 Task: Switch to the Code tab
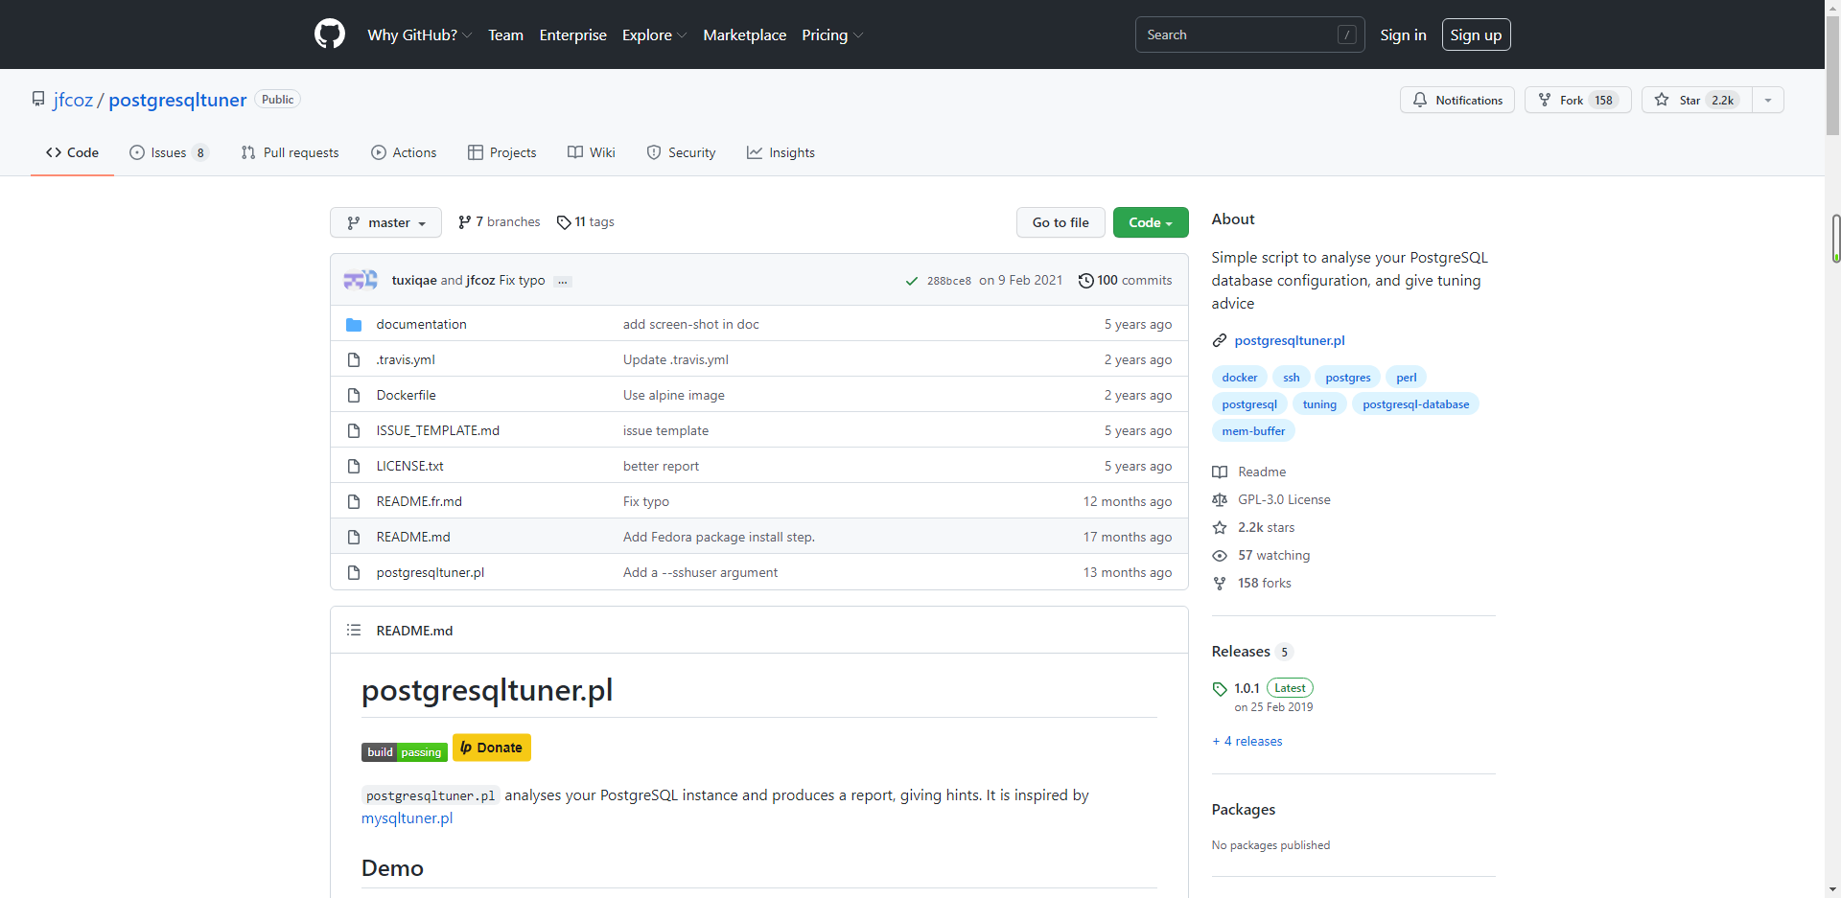click(72, 152)
